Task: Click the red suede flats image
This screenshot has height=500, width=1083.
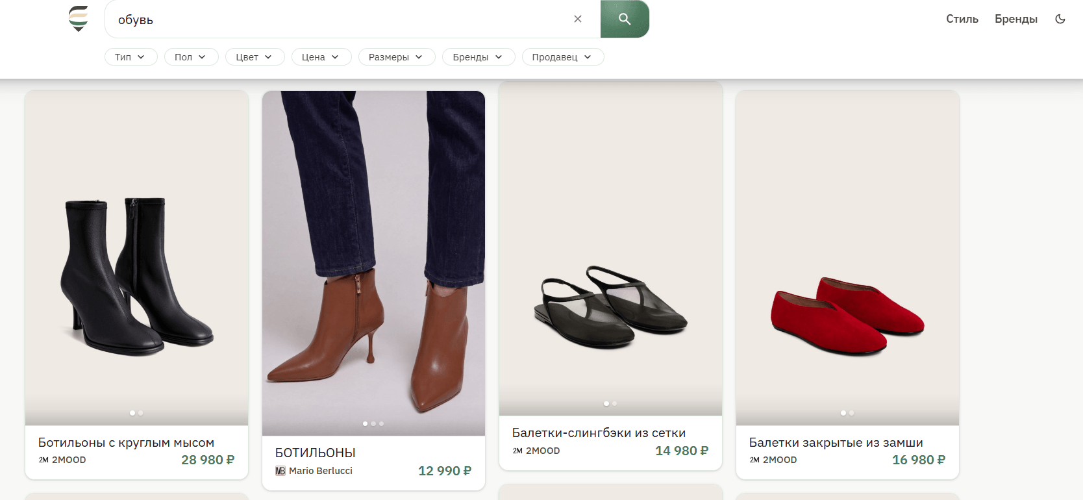Action: (847, 258)
